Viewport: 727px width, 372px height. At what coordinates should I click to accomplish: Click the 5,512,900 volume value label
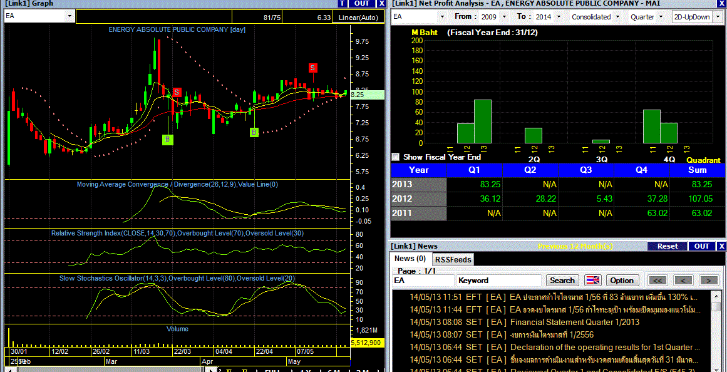[368, 343]
